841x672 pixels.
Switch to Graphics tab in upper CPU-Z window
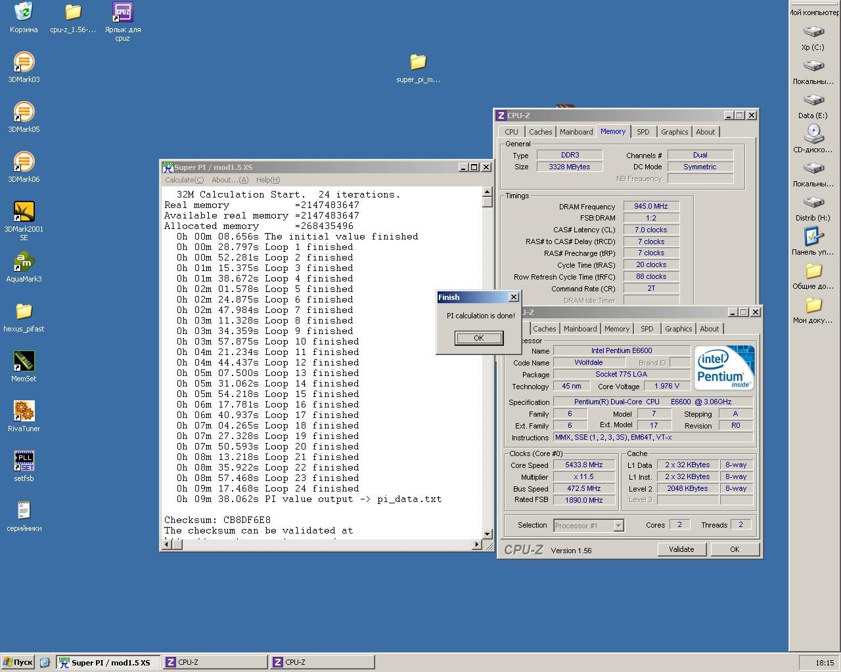point(675,132)
